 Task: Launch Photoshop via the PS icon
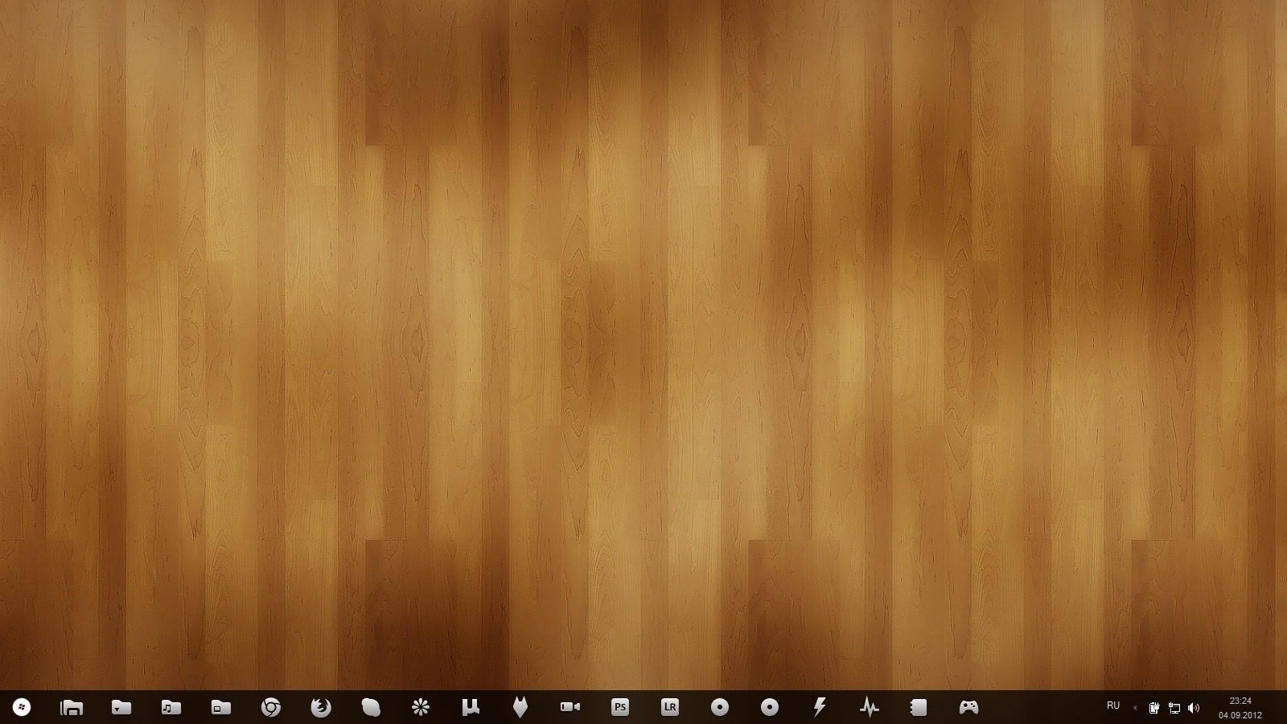pos(620,708)
